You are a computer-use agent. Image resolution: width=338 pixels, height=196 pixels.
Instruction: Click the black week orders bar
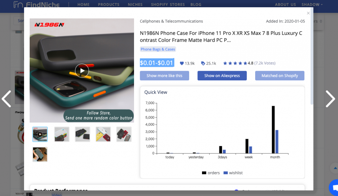pyautogui.click(x=247, y=146)
